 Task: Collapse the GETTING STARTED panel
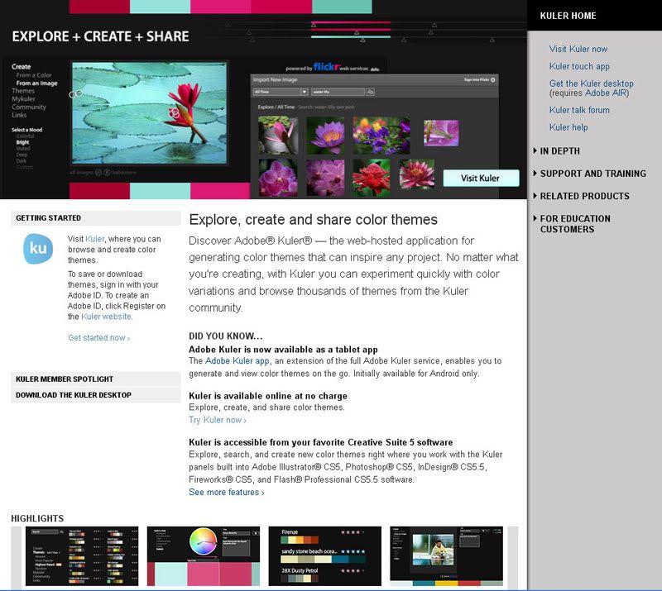pyautogui.click(x=96, y=218)
